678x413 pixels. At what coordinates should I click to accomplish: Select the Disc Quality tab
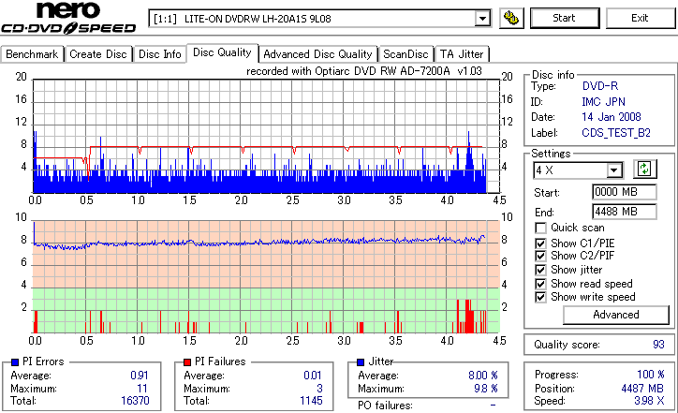tap(222, 52)
